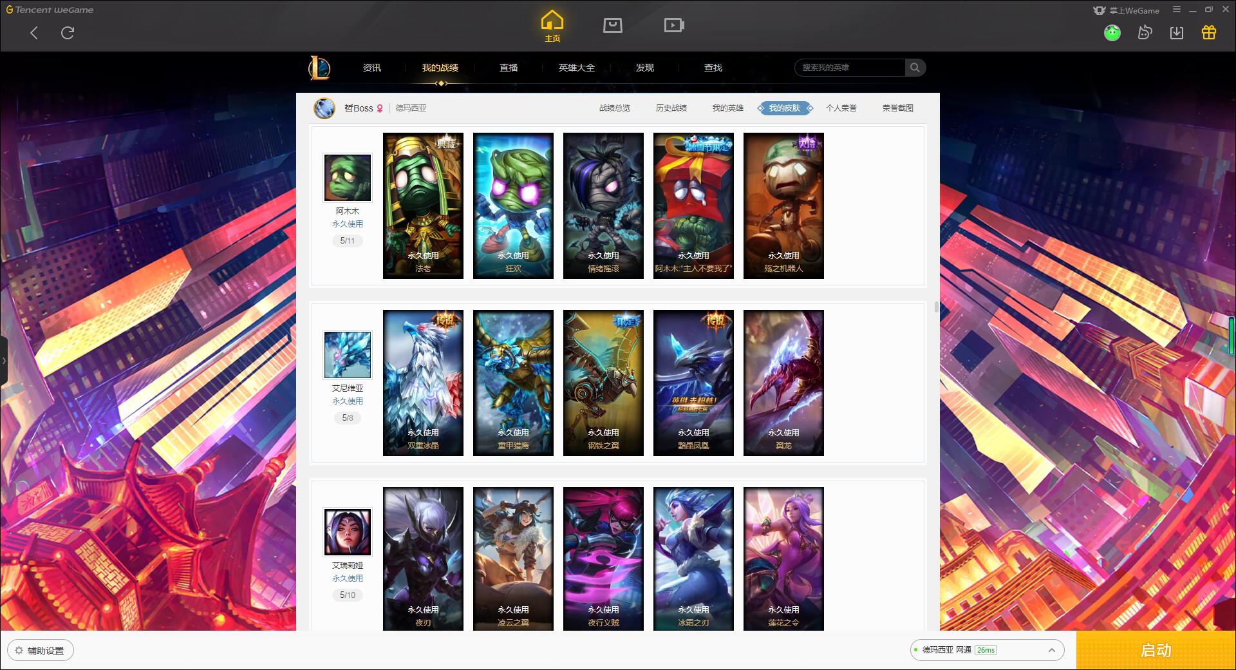
Task: Click the 哲Boss username text
Action: 359,108
